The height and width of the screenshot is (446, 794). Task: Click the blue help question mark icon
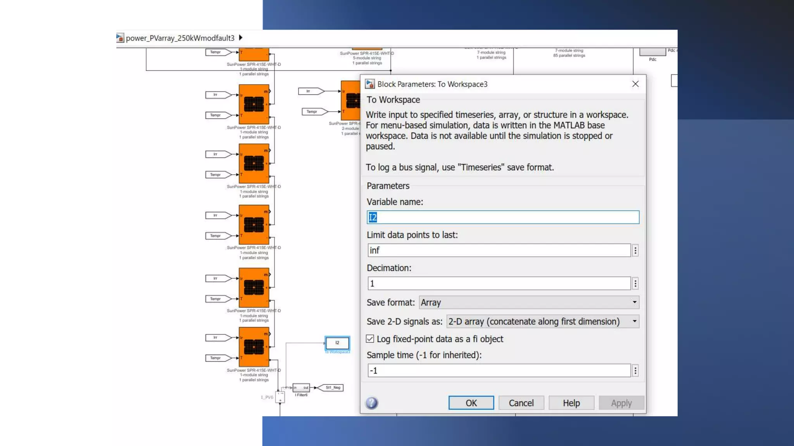pyautogui.click(x=371, y=403)
